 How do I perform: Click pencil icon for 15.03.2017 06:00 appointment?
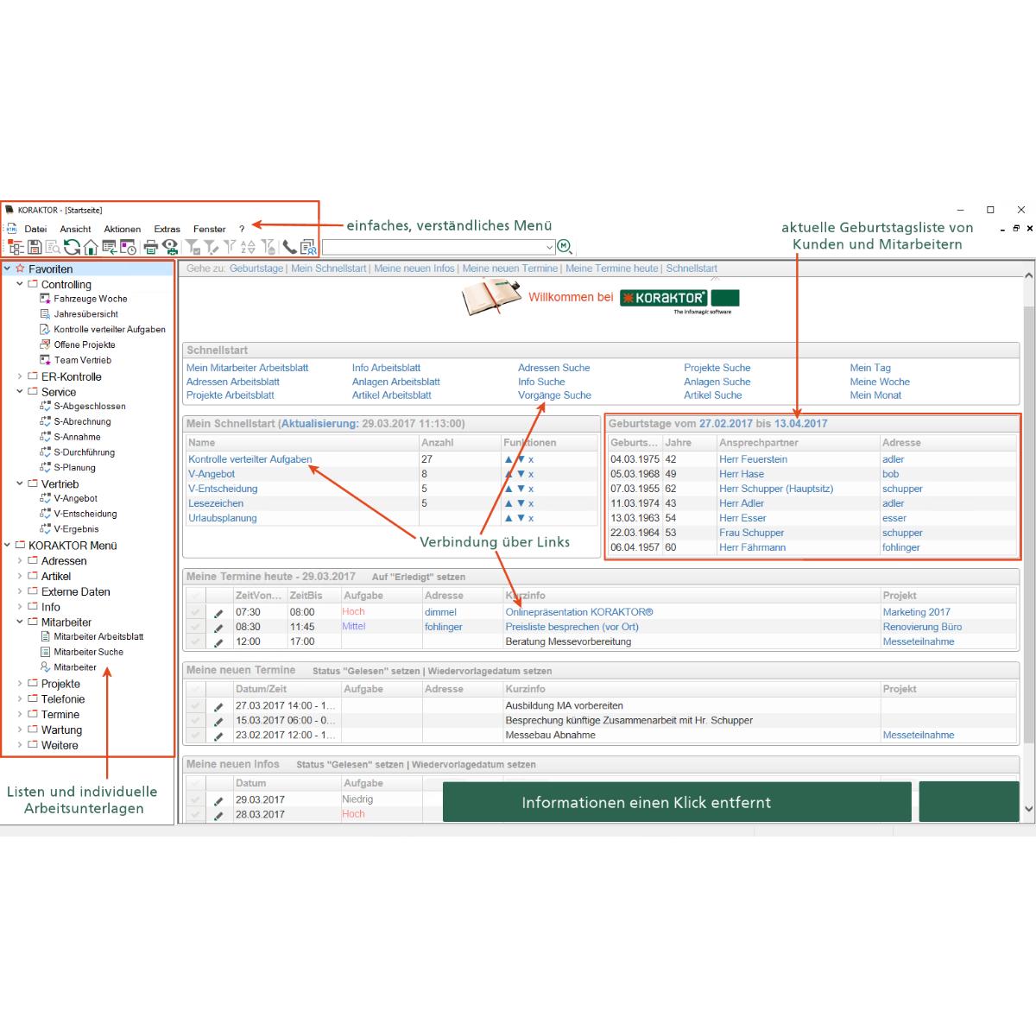(x=218, y=721)
